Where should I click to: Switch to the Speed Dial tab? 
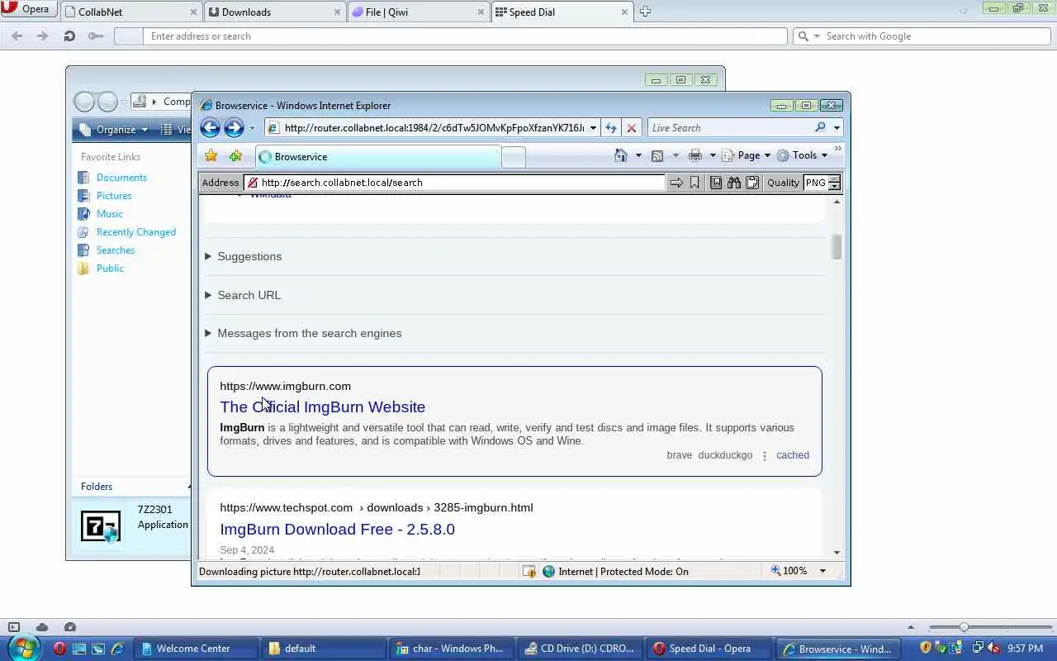tap(562, 12)
